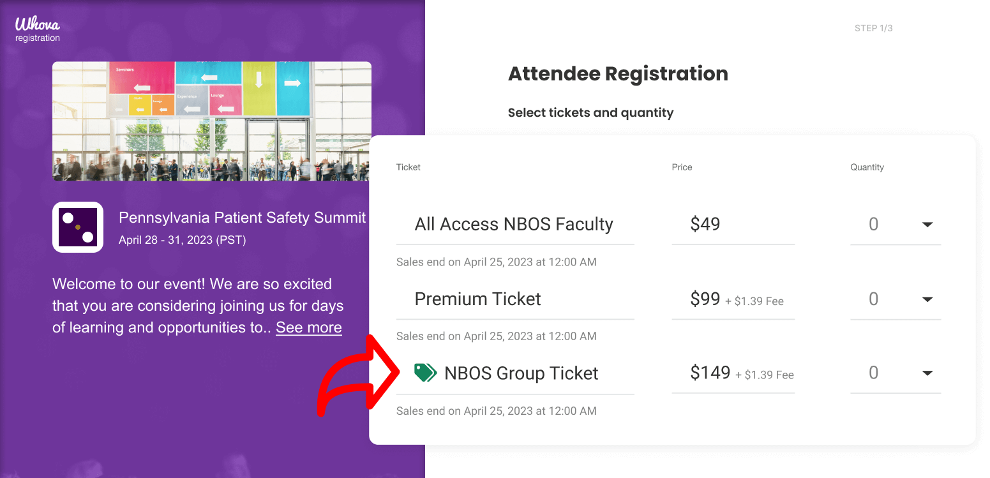Click the $49 price field
Viewport: 990px width, 478px height.
tap(705, 225)
